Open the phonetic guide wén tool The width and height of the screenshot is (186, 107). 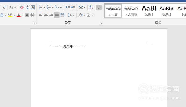tap(27, 8)
